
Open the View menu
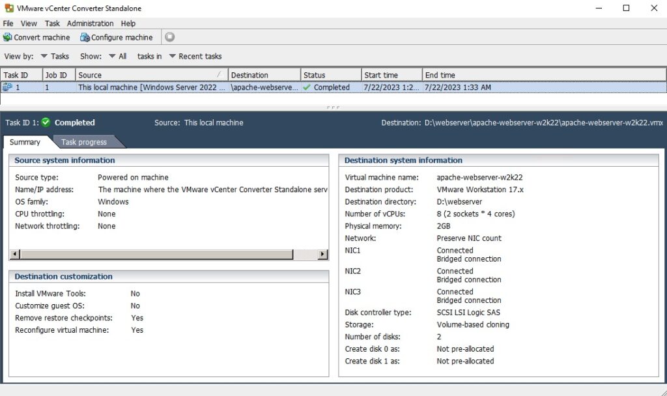[29, 23]
